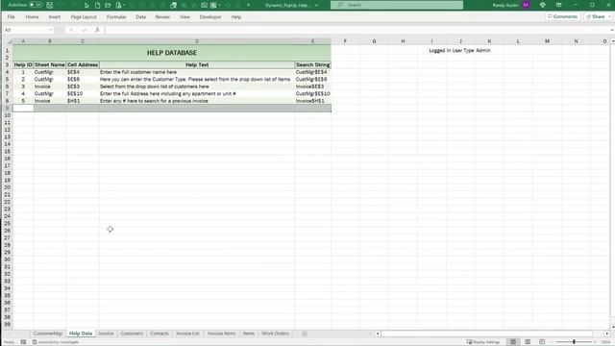Click the diamond premium icon
This screenshot has width=615, height=346.
pos(542,5)
